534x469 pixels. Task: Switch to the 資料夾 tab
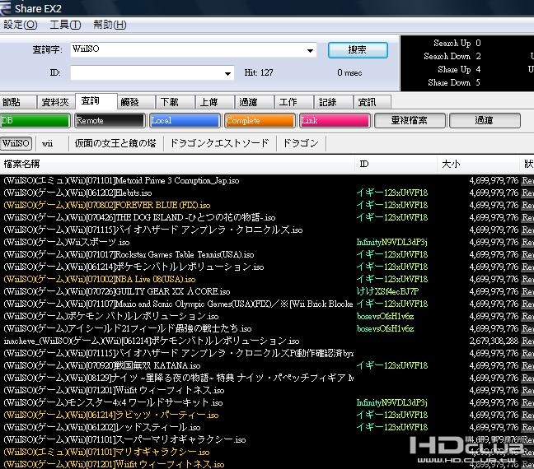coord(55,102)
